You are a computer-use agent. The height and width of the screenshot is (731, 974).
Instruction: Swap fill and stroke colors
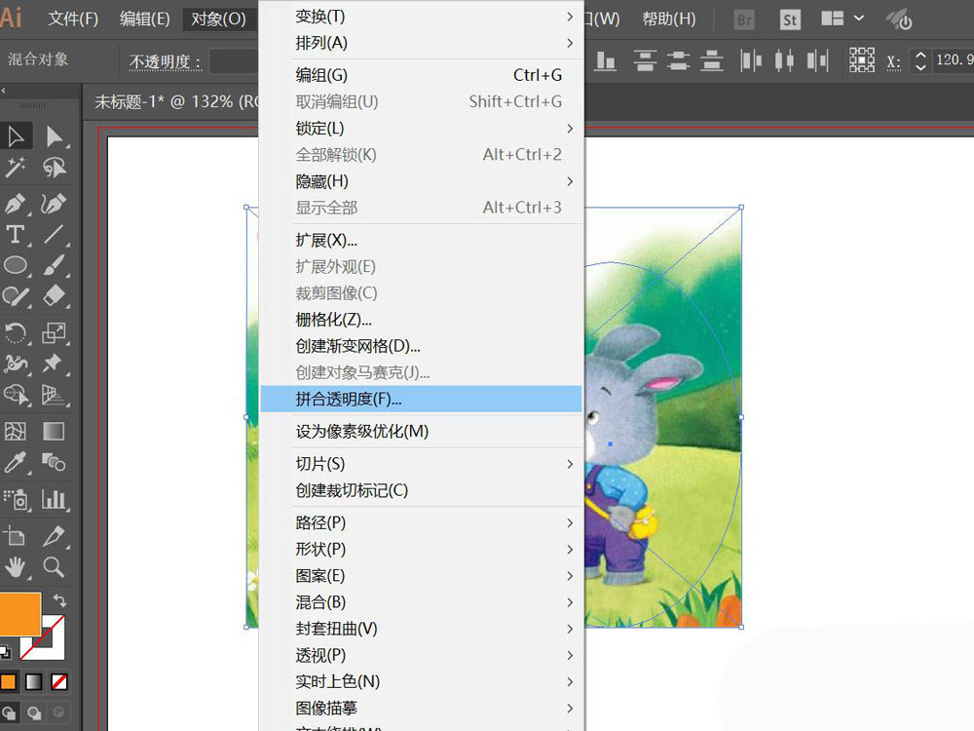tap(59, 600)
